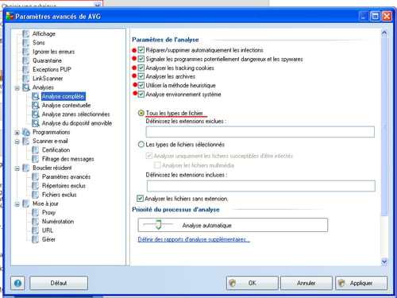Open the Affichage settings page
Viewport: 397px width, 298px height.
pos(44,34)
